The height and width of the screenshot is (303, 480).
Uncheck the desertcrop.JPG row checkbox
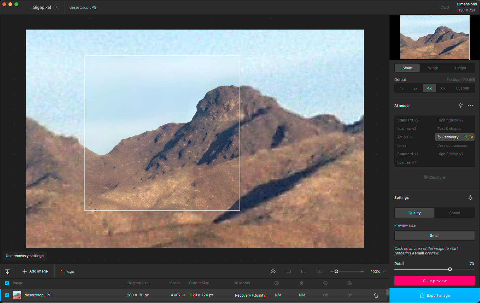tap(7, 295)
